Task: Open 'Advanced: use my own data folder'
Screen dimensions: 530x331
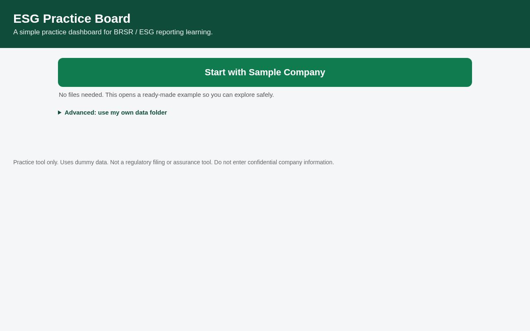Action: pyautogui.click(x=113, y=113)
